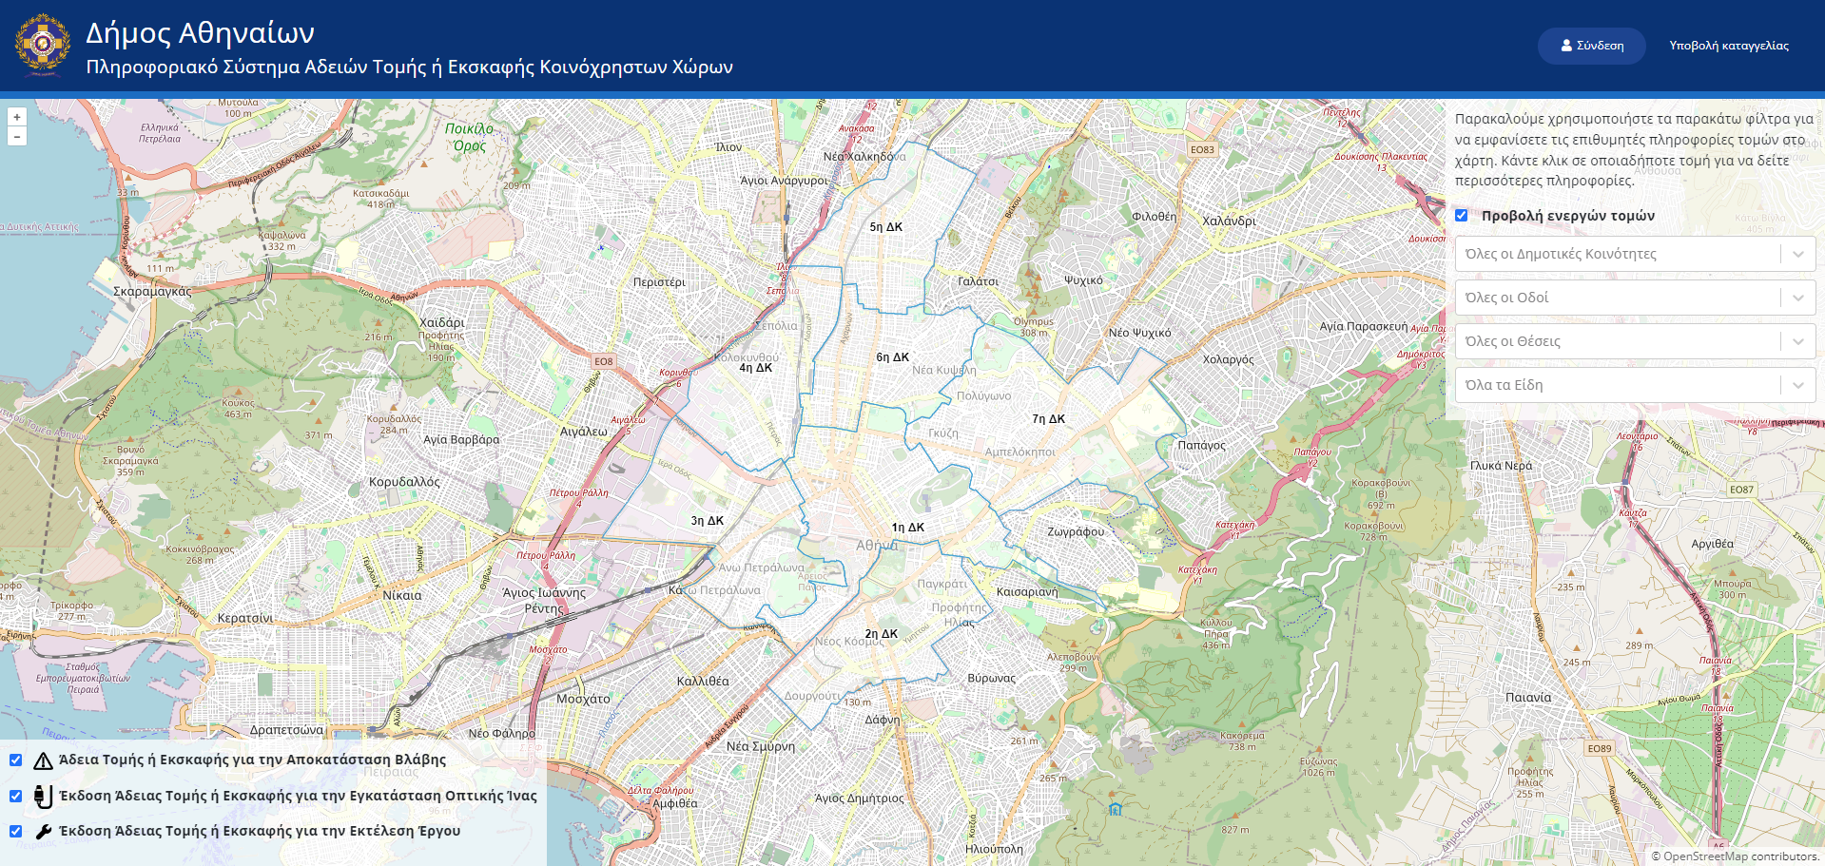Viewport: 1825px width, 866px height.
Task: Click the map zoom in plus button
Action: (16, 117)
